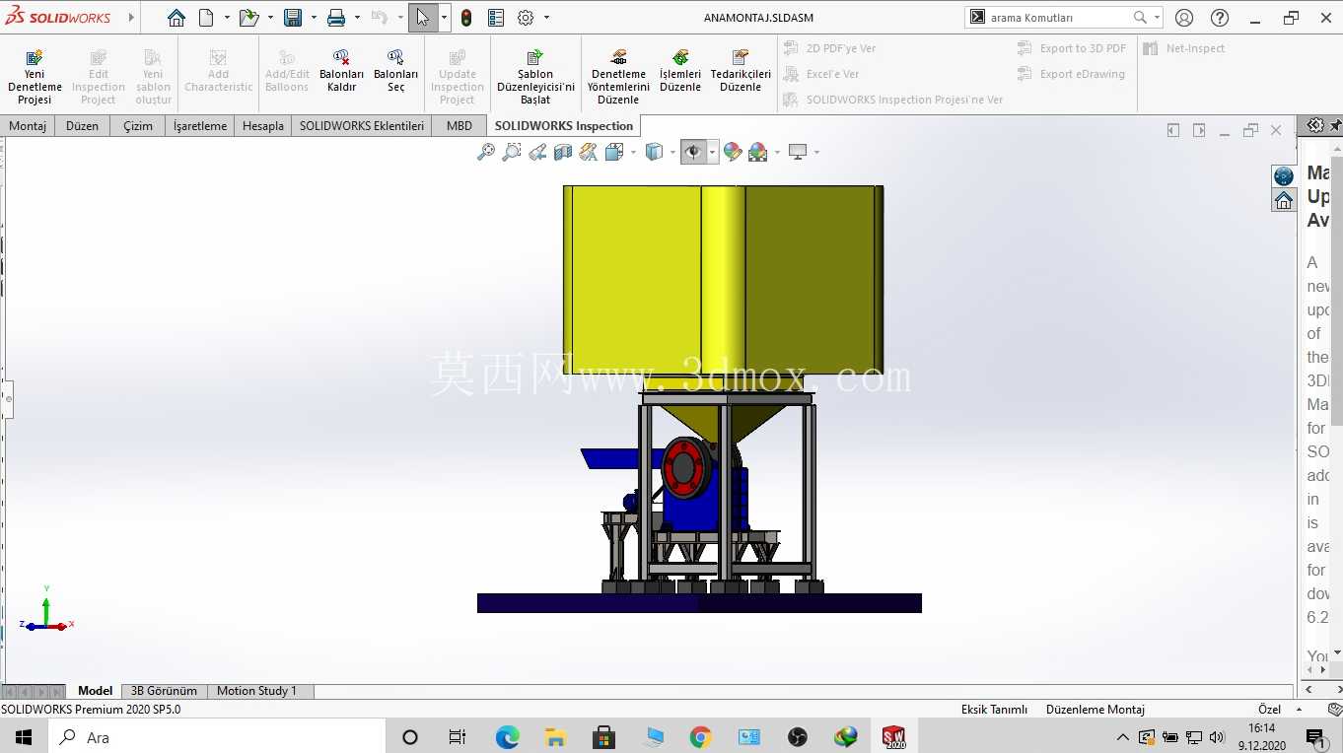Click Eksik Tanımlı status text

(x=994, y=710)
